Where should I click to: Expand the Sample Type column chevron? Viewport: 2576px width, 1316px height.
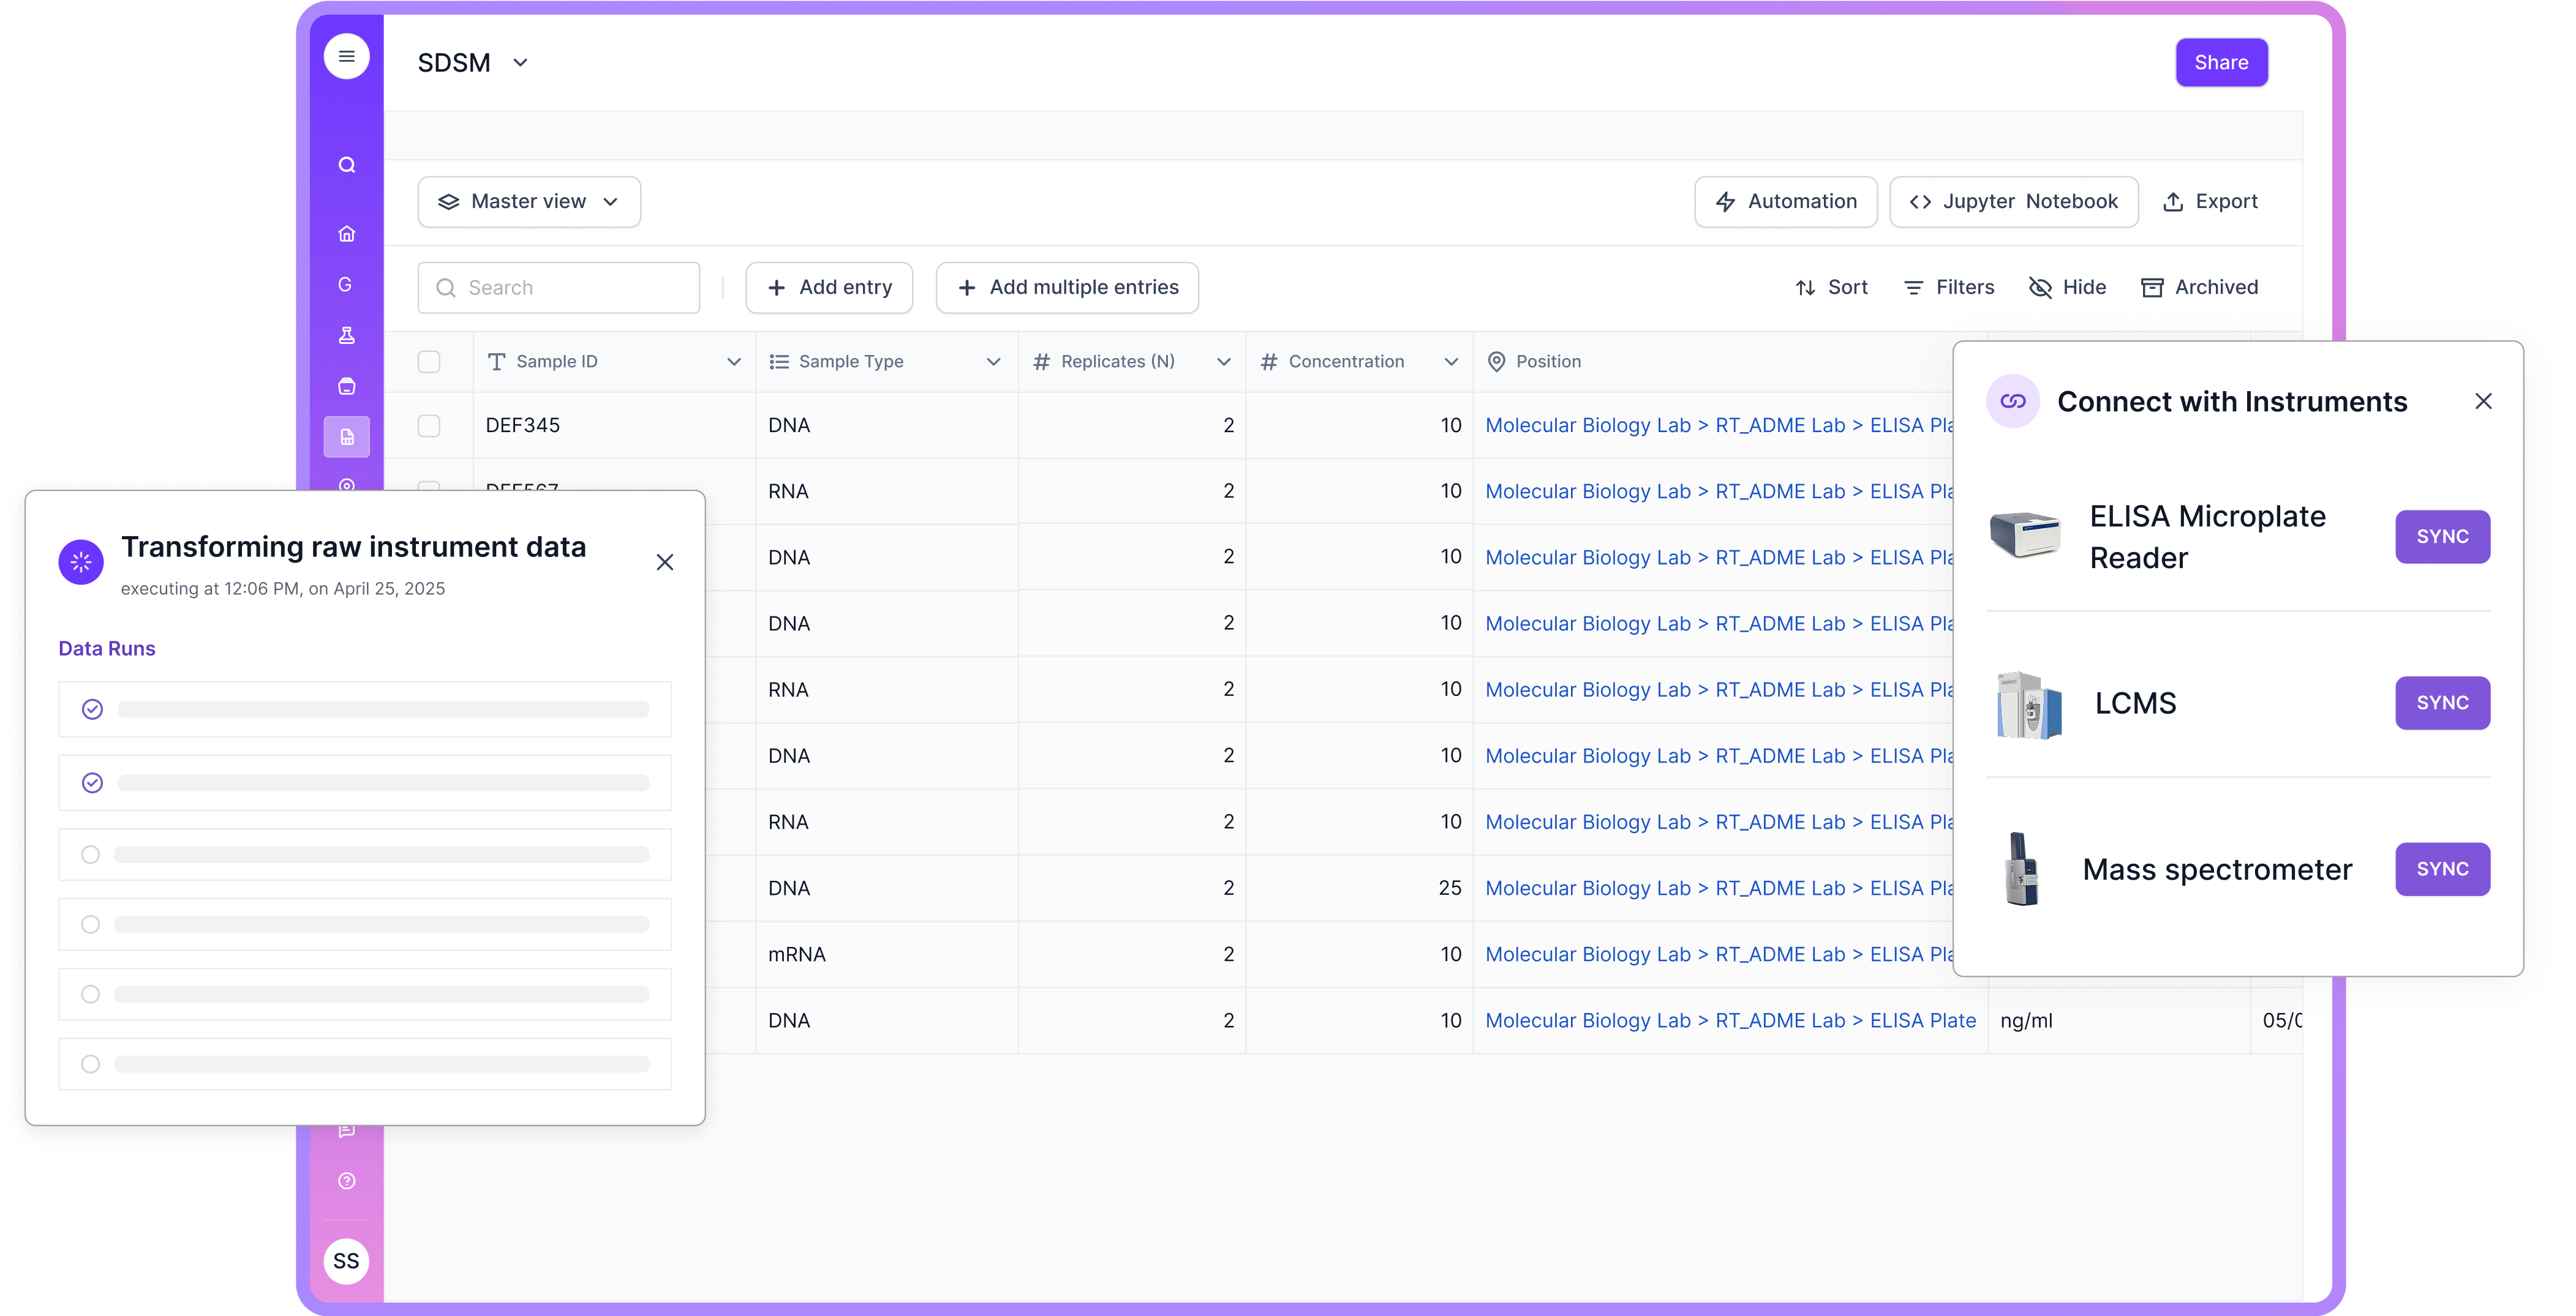coord(993,362)
